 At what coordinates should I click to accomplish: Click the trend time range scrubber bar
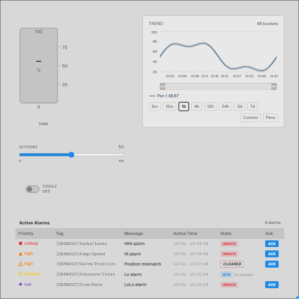point(218,86)
